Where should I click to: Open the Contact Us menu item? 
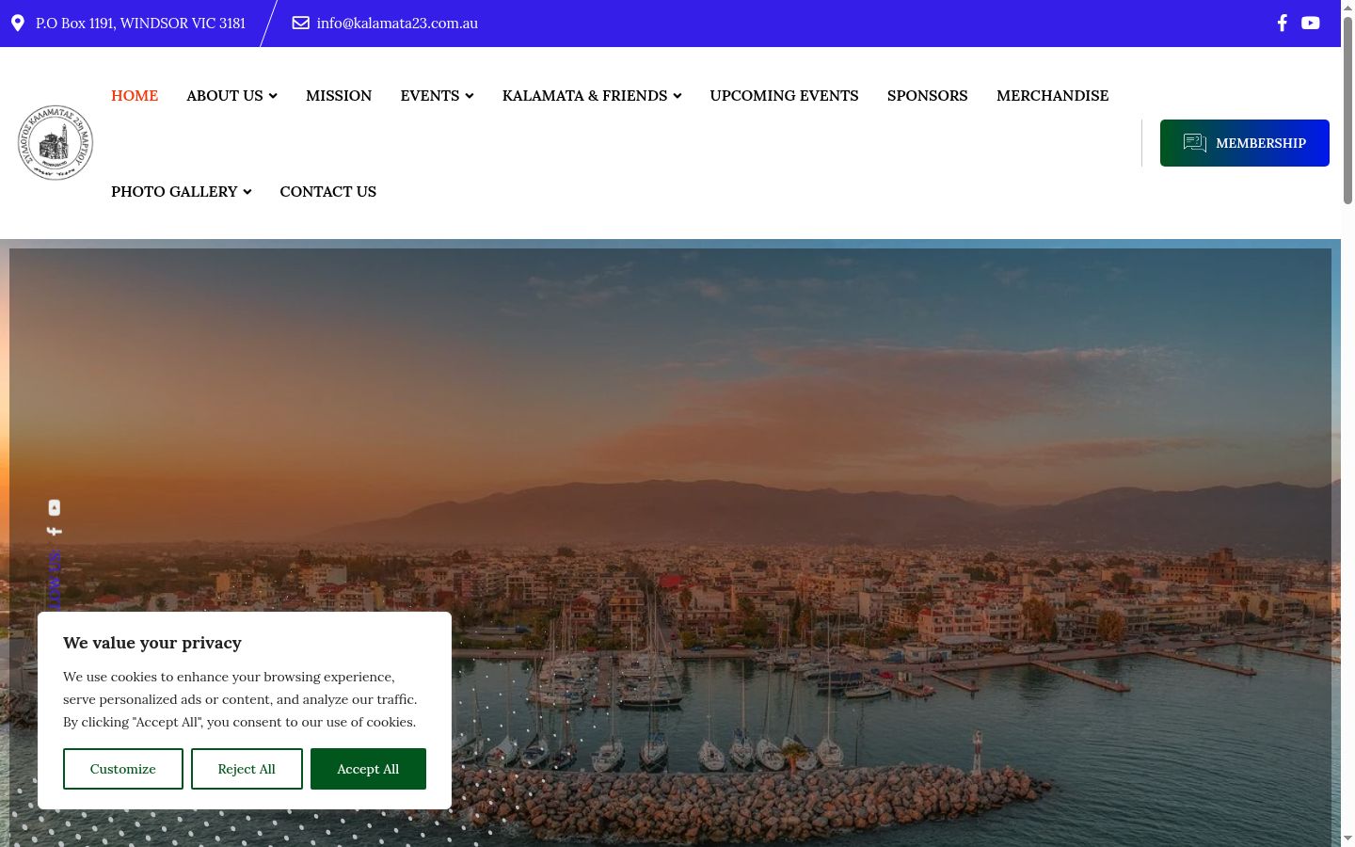tap(327, 191)
